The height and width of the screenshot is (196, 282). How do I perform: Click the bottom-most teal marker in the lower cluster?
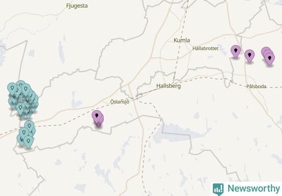(x=28, y=142)
